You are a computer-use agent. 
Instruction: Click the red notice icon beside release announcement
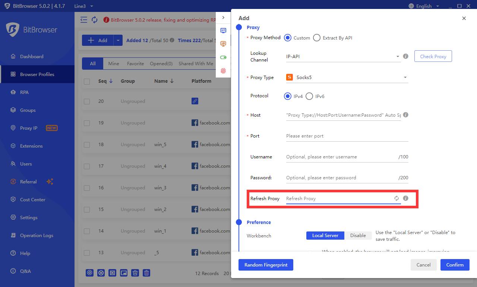[x=106, y=20]
